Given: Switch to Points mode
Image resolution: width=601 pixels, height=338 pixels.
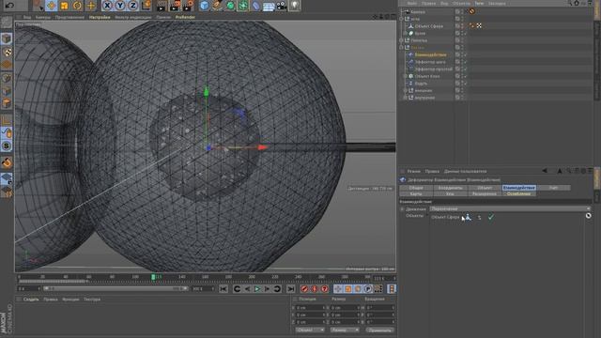Looking at the screenshot, I should pos(7,78).
